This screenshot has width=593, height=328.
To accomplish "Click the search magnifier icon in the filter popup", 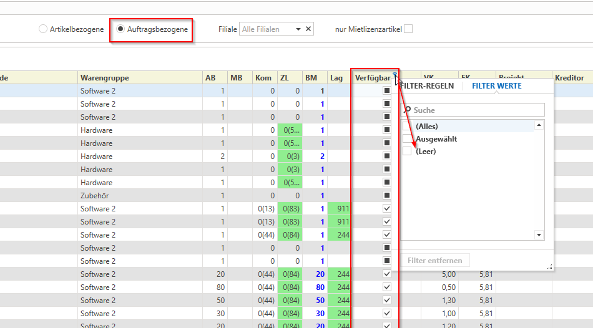I will pos(408,110).
